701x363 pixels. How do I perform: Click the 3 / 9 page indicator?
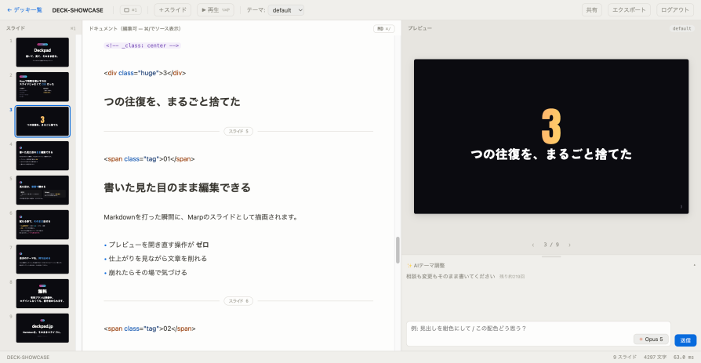(551, 245)
